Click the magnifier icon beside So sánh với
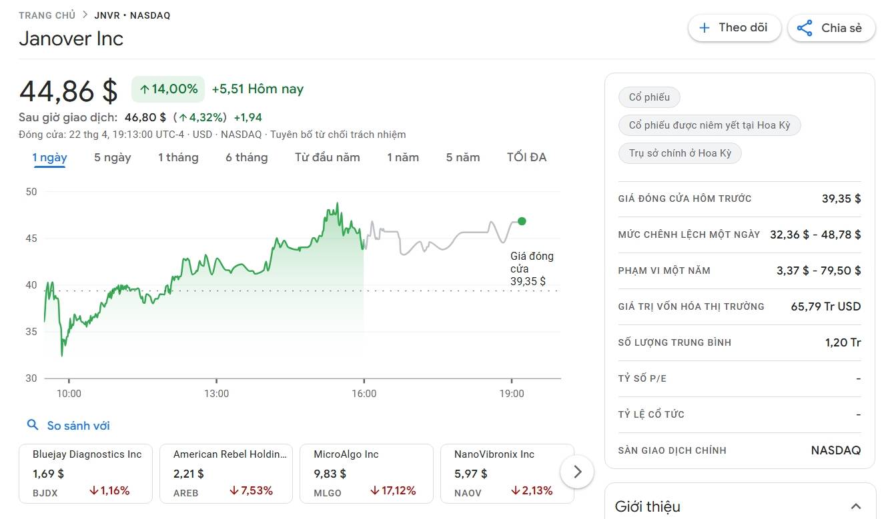Viewport: 884px width, 519px height. [32, 424]
